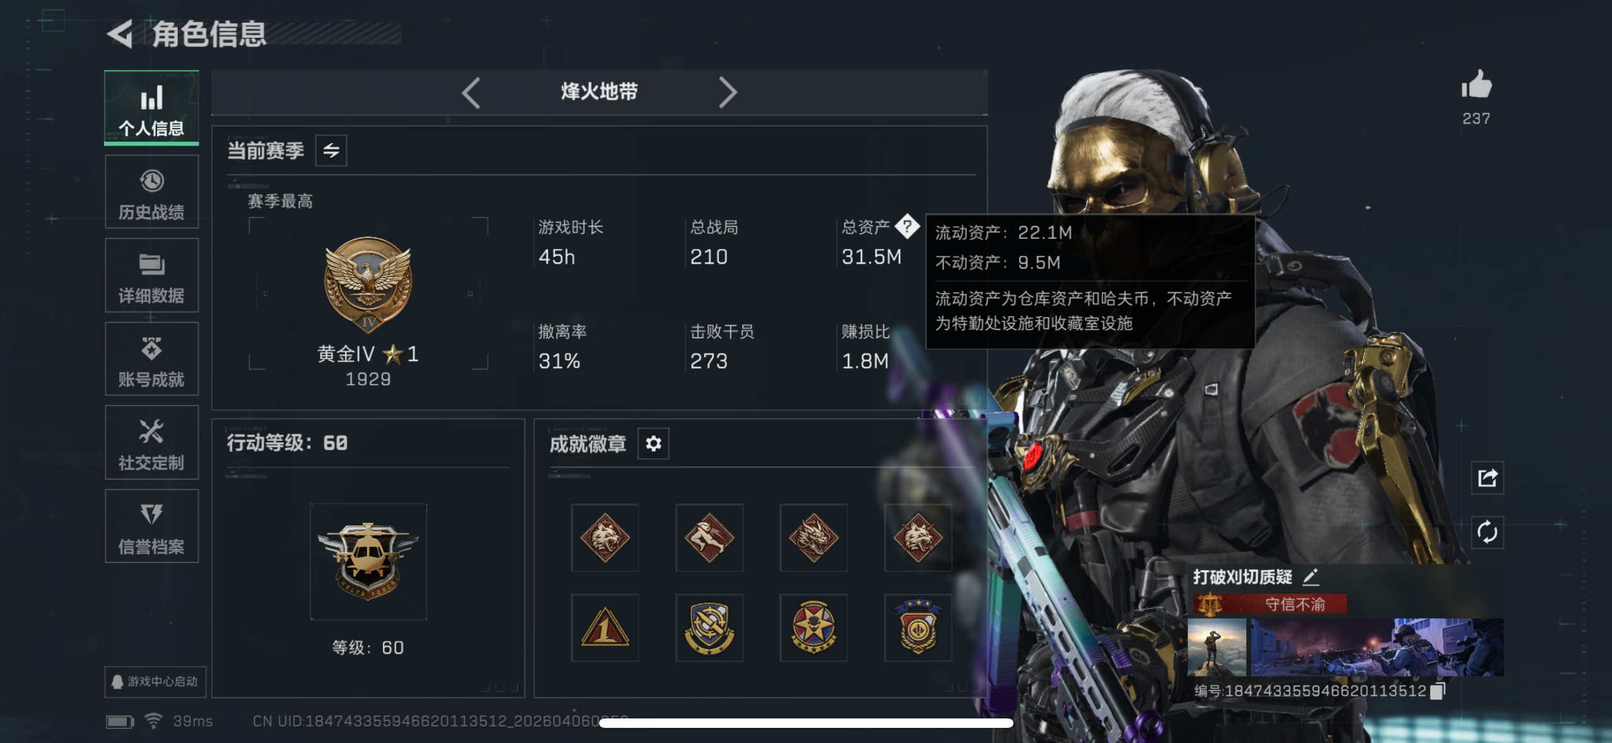This screenshot has height=743, width=1612.
Task: Click the helicopter level 60 emblem
Action: [368, 562]
